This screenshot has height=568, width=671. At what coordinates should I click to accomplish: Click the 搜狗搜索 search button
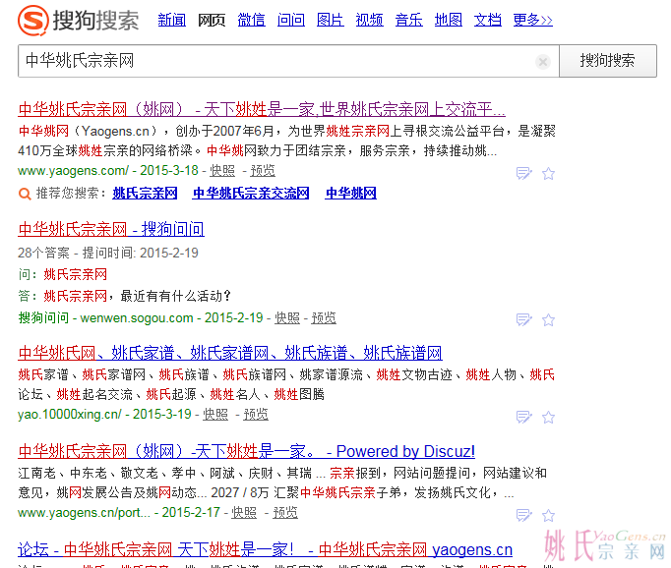(608, 61)
